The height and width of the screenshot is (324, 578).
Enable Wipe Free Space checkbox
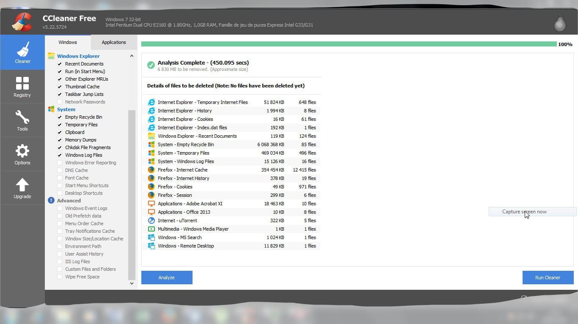(60, 277)
